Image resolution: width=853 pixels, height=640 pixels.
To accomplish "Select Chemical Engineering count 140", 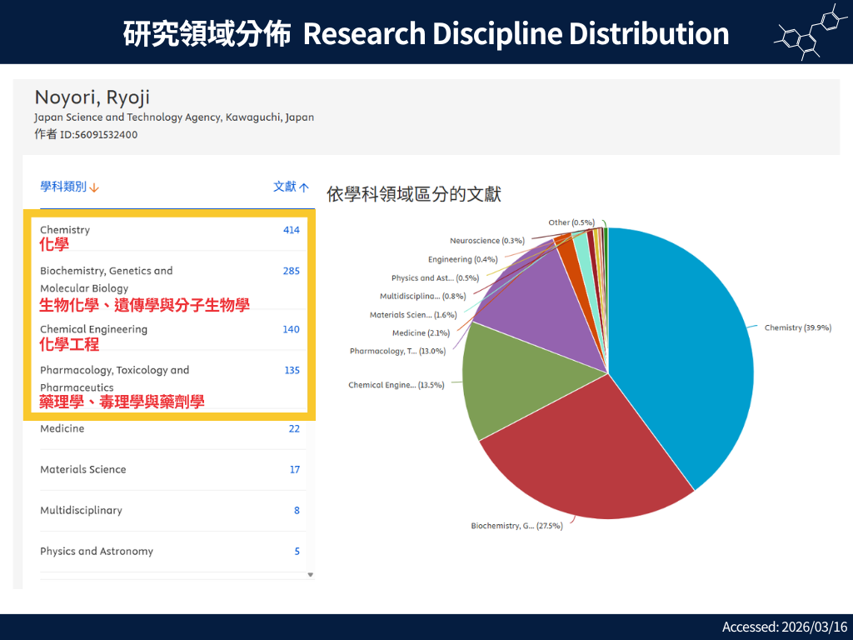I will click(291, 329).
